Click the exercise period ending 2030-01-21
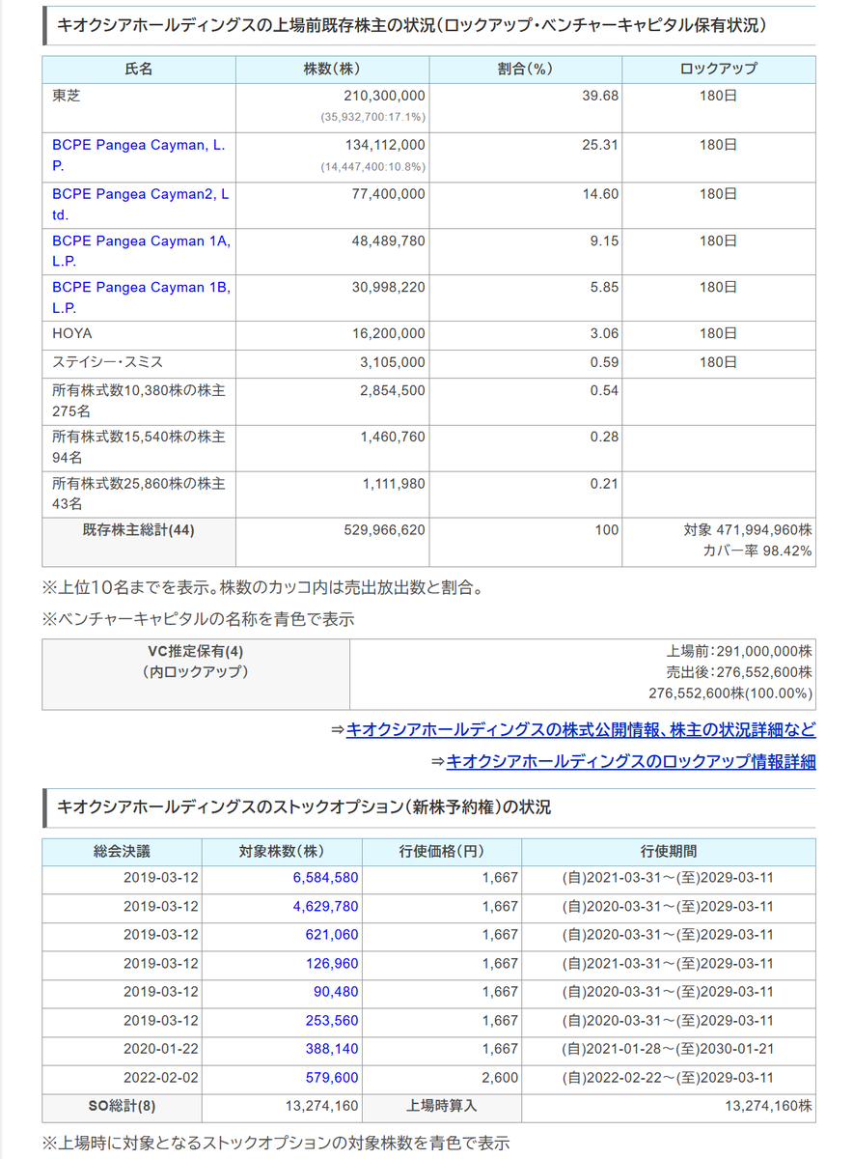The height and width of the screenshot is (1159, 853). click(x=669, y=1049)
